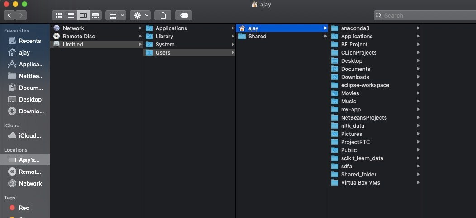Select Ajay's computer under Locations
Image resolution: width=476 pixels, height=218 pixels.
[x=25, y=160]
